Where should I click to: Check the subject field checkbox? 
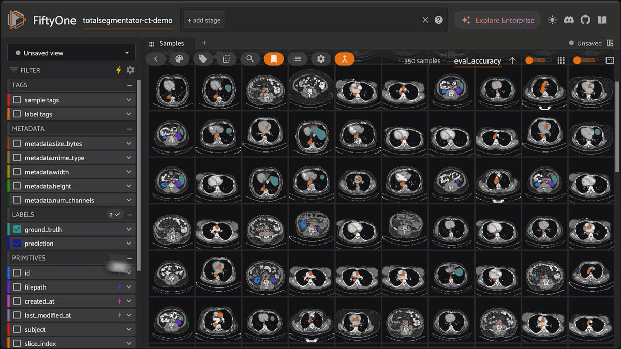pos(17,329)
